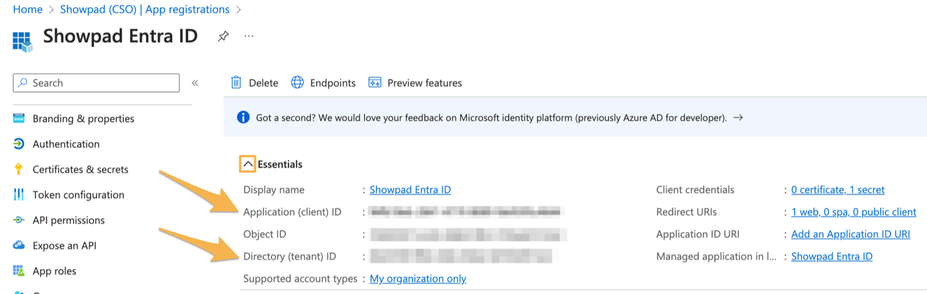
Task: Click the Preview features toolbar button
Action: (415, 83)
